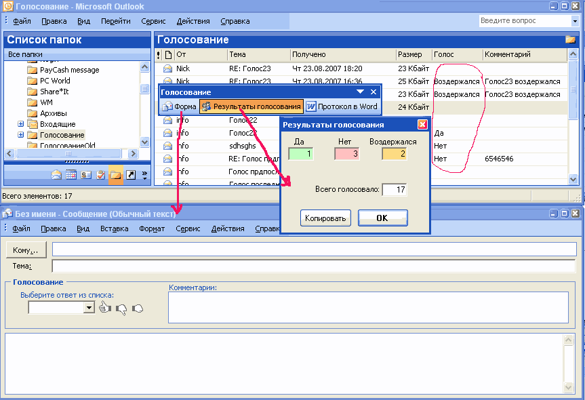585x400 pixels.
Task: Select the thumbs-up voting icon
Action: (104, 306)
